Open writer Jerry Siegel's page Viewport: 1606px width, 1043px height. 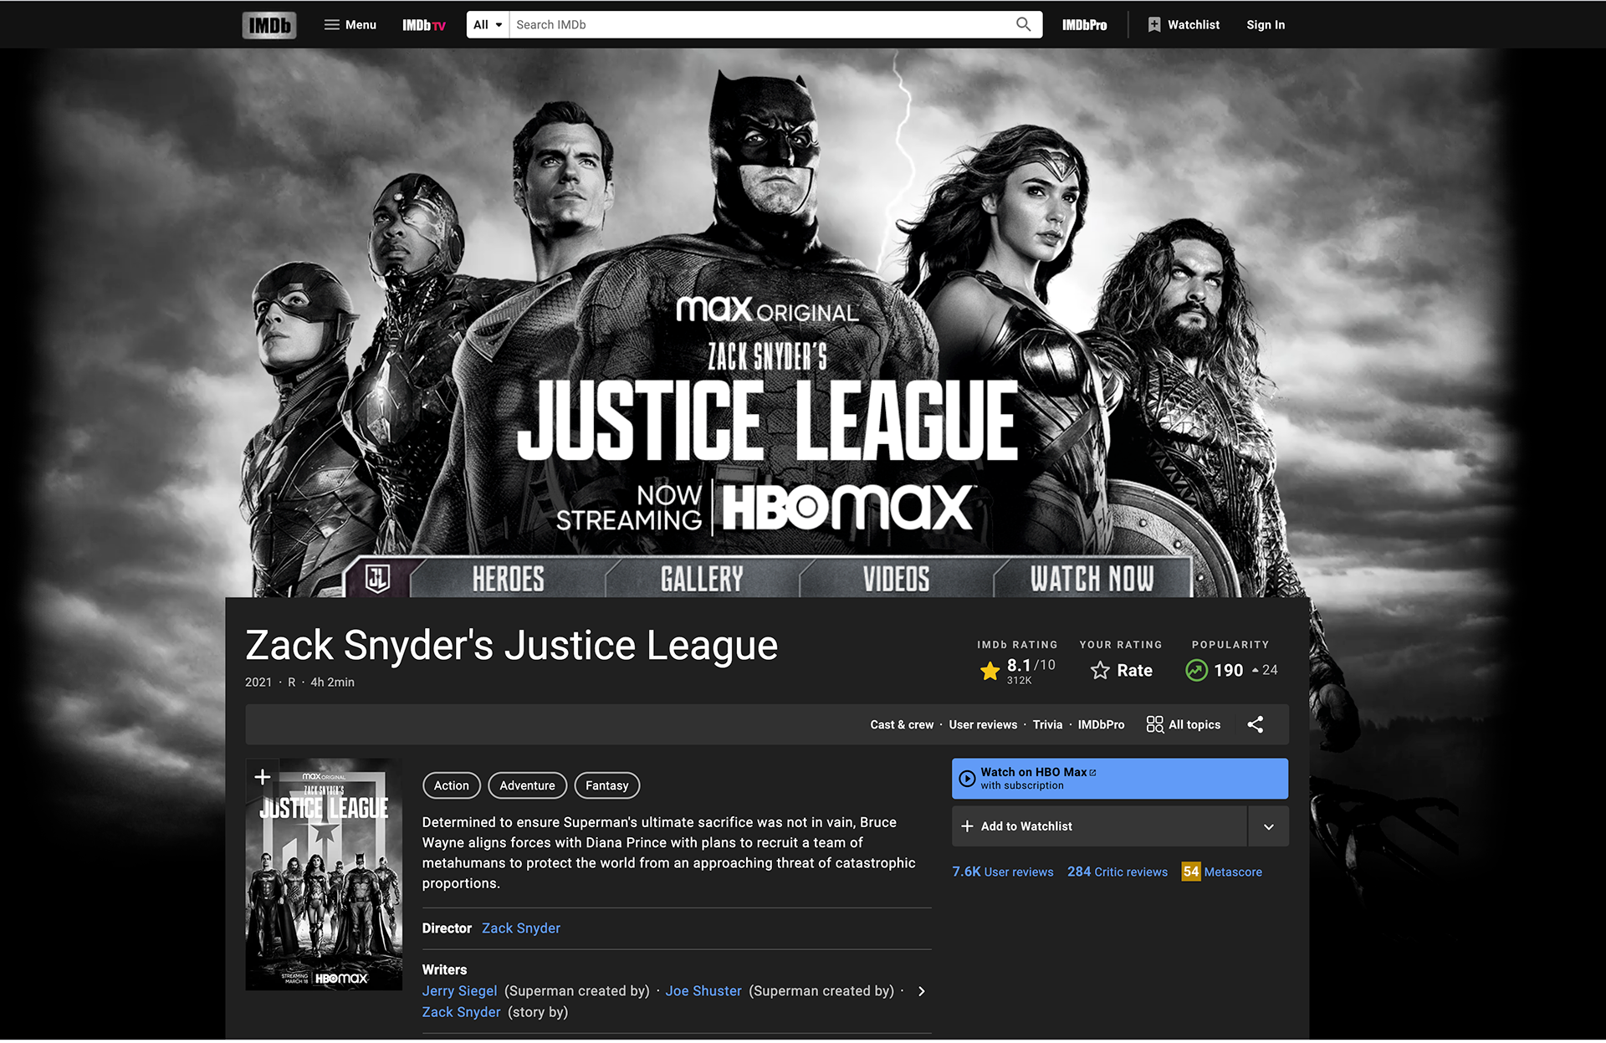[459, 991]
